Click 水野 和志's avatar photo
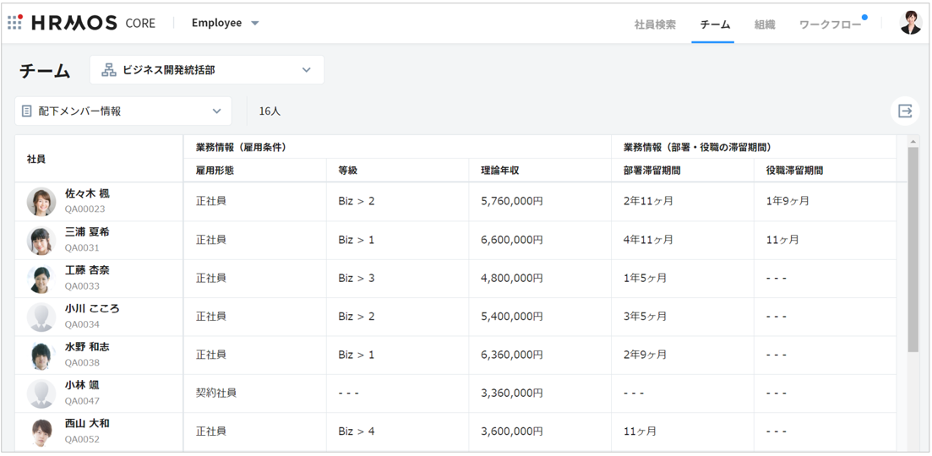 [41, 356]
